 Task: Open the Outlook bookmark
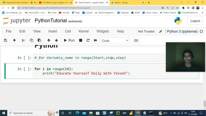(x=87, y=13)
